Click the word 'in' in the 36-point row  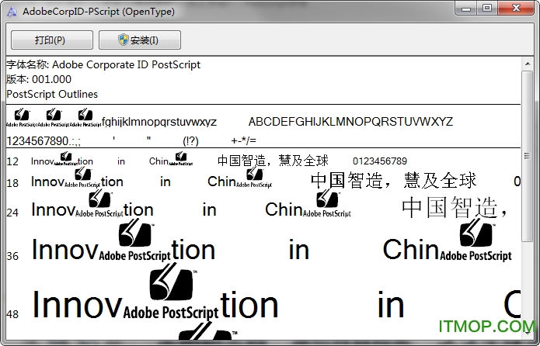coord(299,250)
